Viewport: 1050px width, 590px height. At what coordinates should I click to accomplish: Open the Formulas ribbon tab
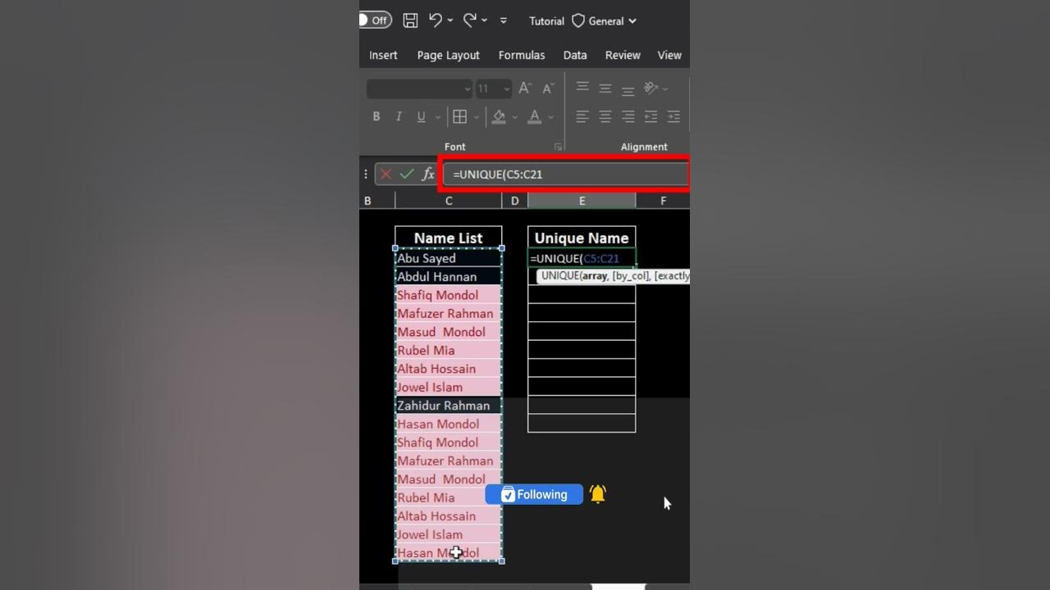tap(522, 55)
